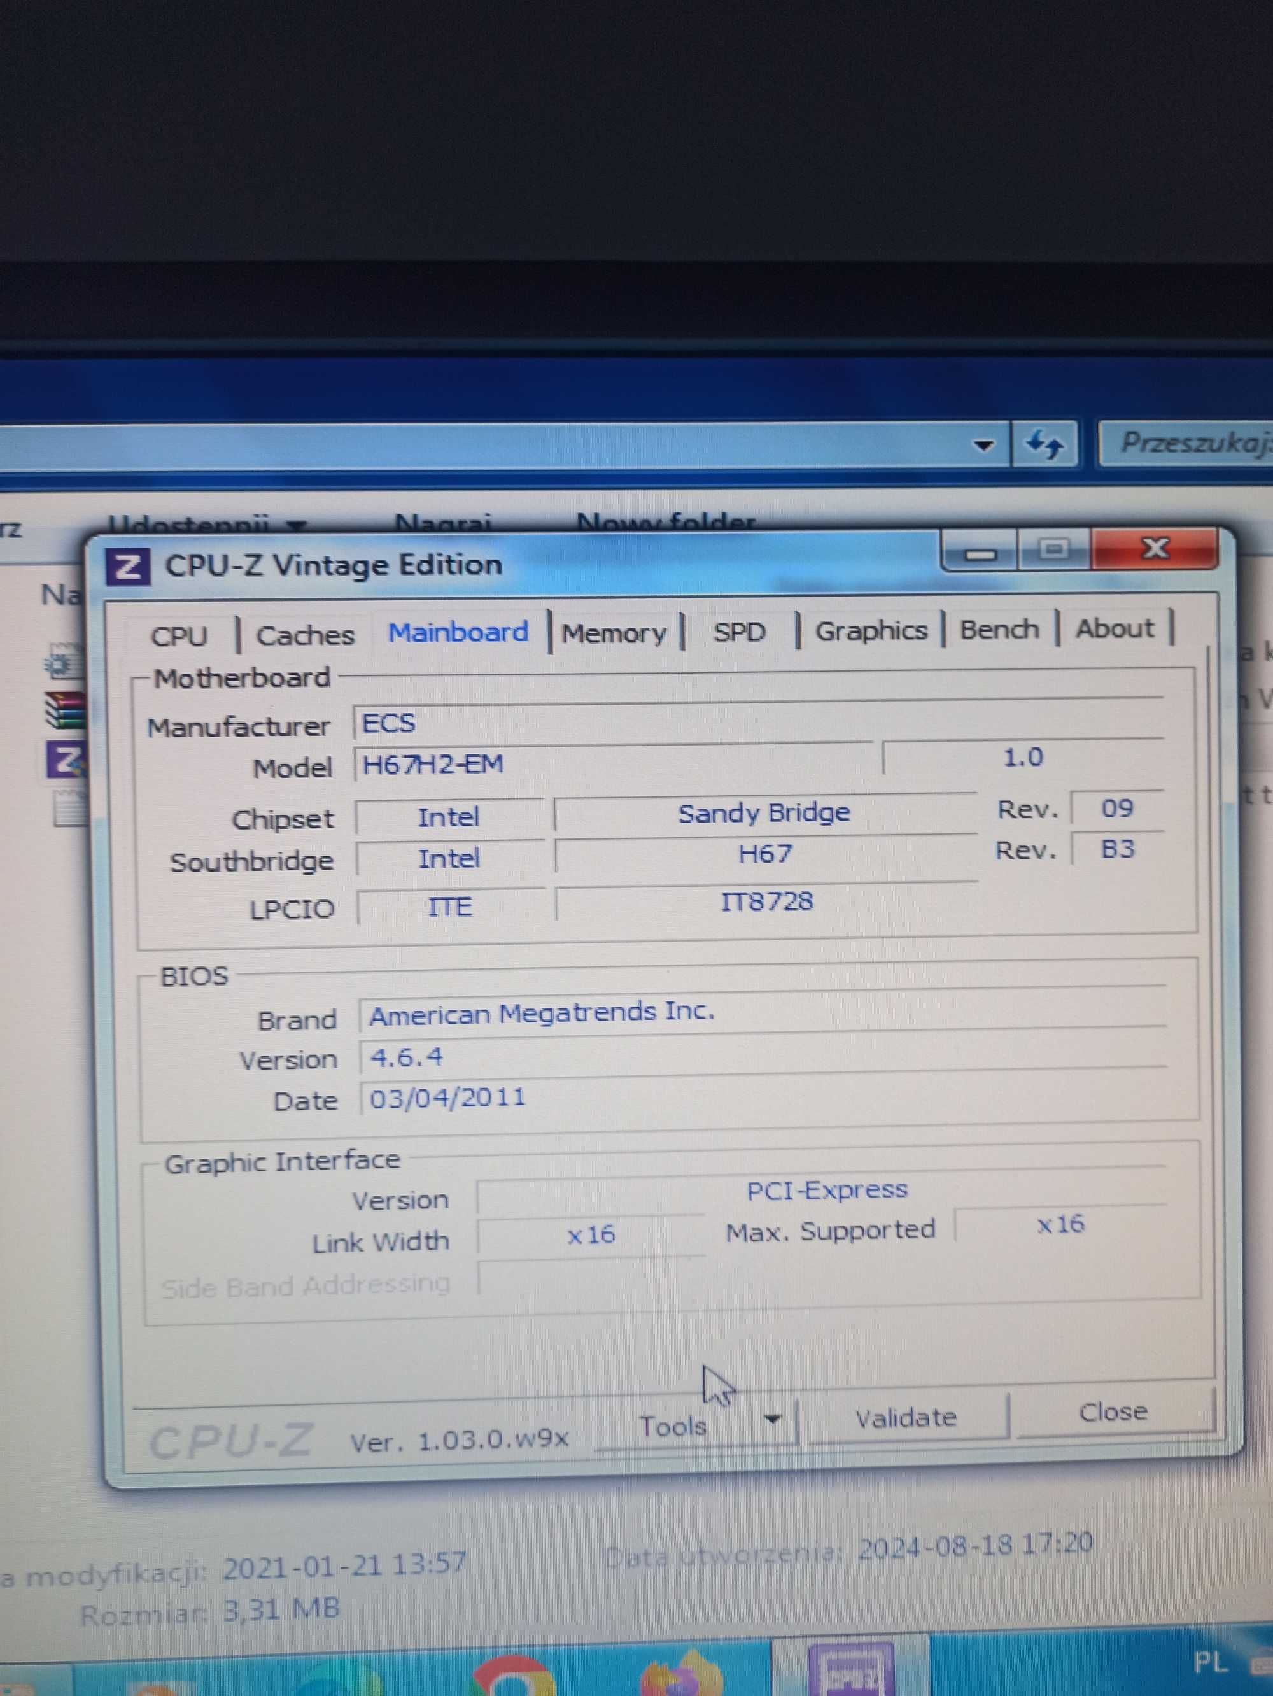Viewport: 1273px width, 1696px height.
Task: Close CPU-Z with the red X button
Action: [1154, 549]
